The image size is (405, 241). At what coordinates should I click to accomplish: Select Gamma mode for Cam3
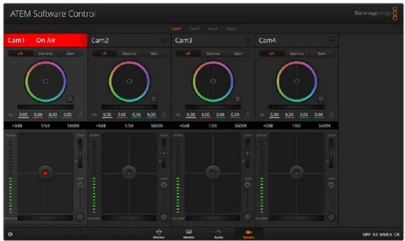(x=213, y=54)
